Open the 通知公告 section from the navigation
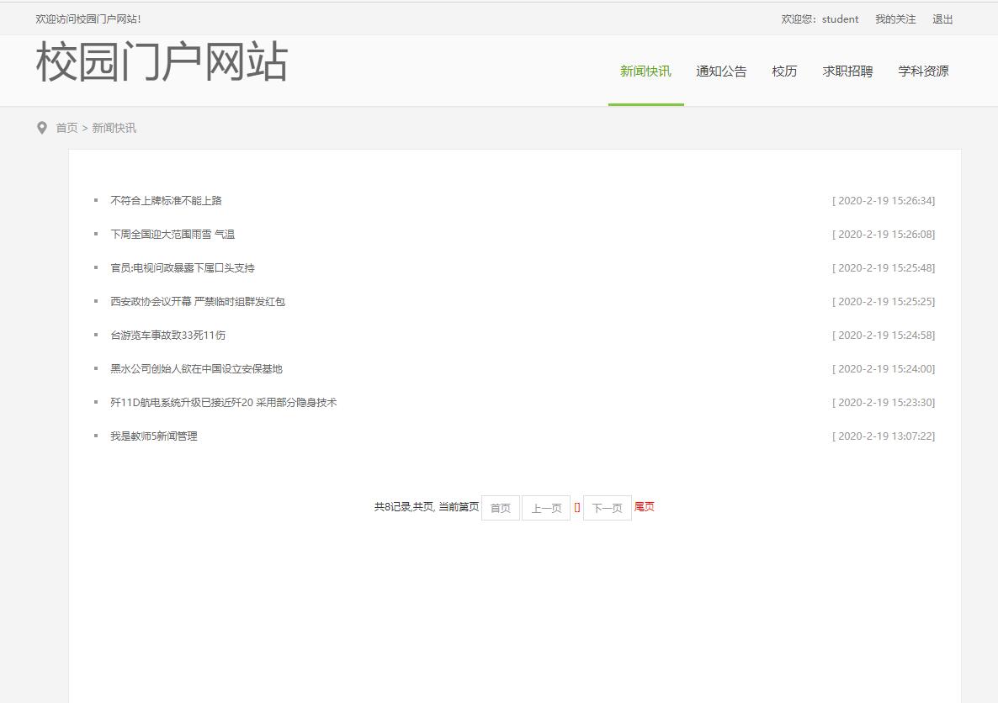This screenshot has width=998, height=703. tap(721, 71)
